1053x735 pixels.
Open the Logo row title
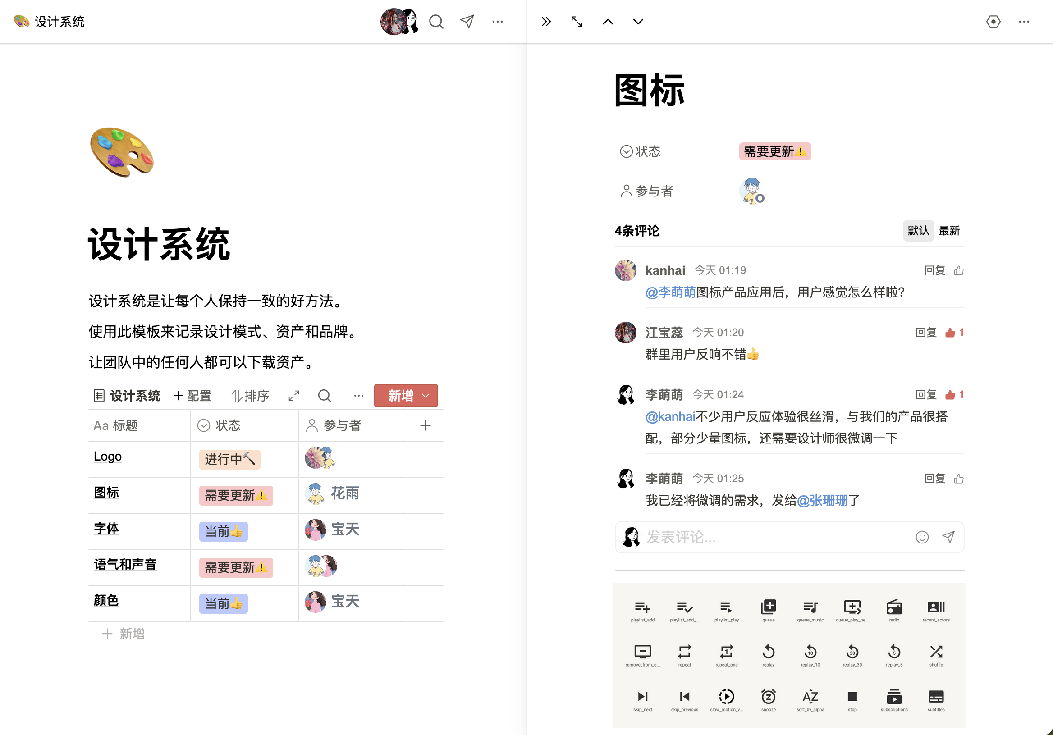[x=107, y=456]
